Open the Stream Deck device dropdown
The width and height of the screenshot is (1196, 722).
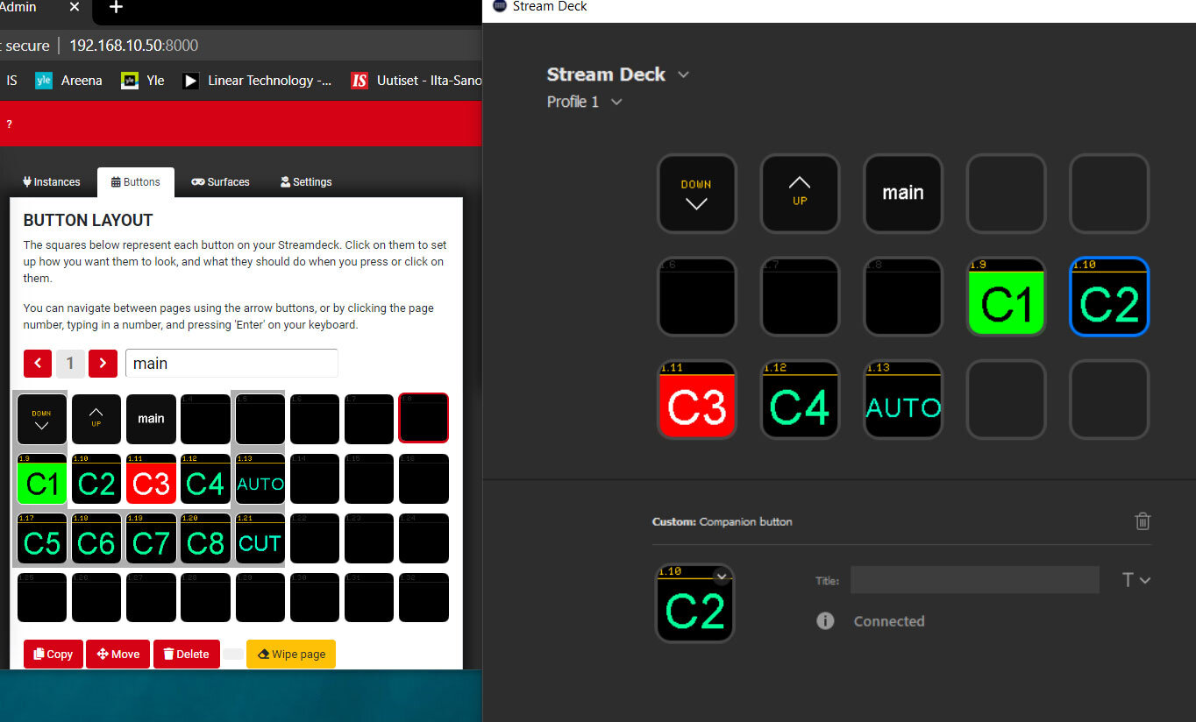(684, 74)
